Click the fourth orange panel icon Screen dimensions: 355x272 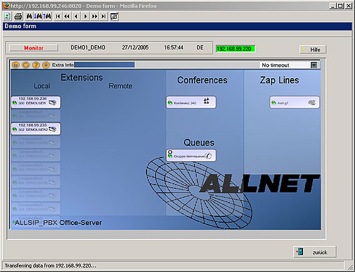tap(46, 65)
